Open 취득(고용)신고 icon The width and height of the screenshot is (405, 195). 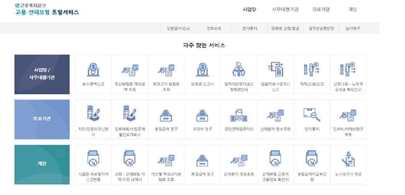312,69
